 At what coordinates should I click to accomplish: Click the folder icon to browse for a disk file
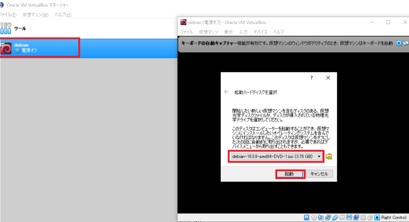click(x=329, y=157)
